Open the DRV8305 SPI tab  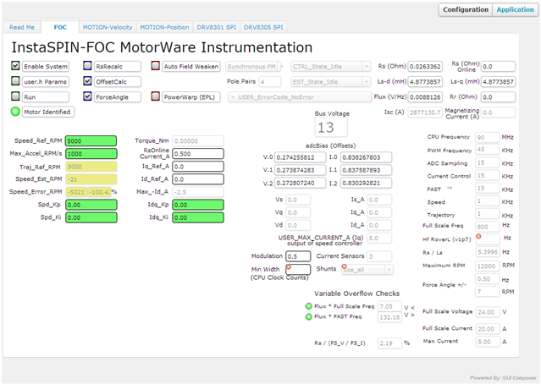(x=263, y=27)
